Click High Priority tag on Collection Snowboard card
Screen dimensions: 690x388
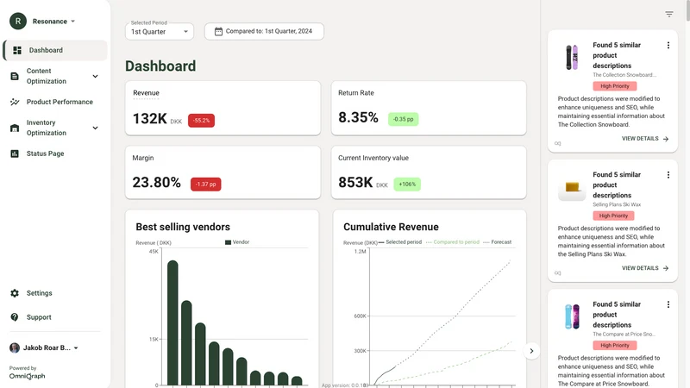tap(615, 86)
